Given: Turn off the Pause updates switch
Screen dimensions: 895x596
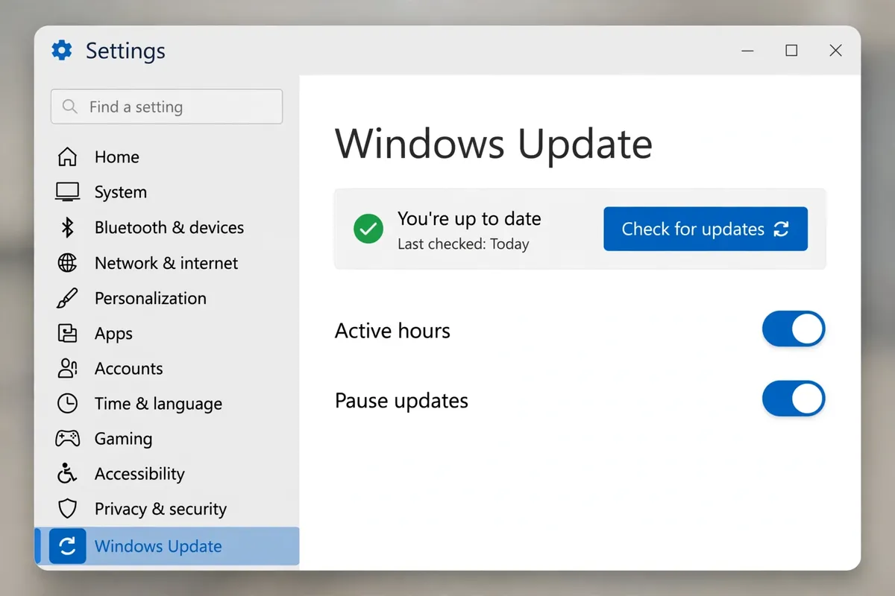Looking at the screenshot, I should pyautogui.click(x=794, y=399).
